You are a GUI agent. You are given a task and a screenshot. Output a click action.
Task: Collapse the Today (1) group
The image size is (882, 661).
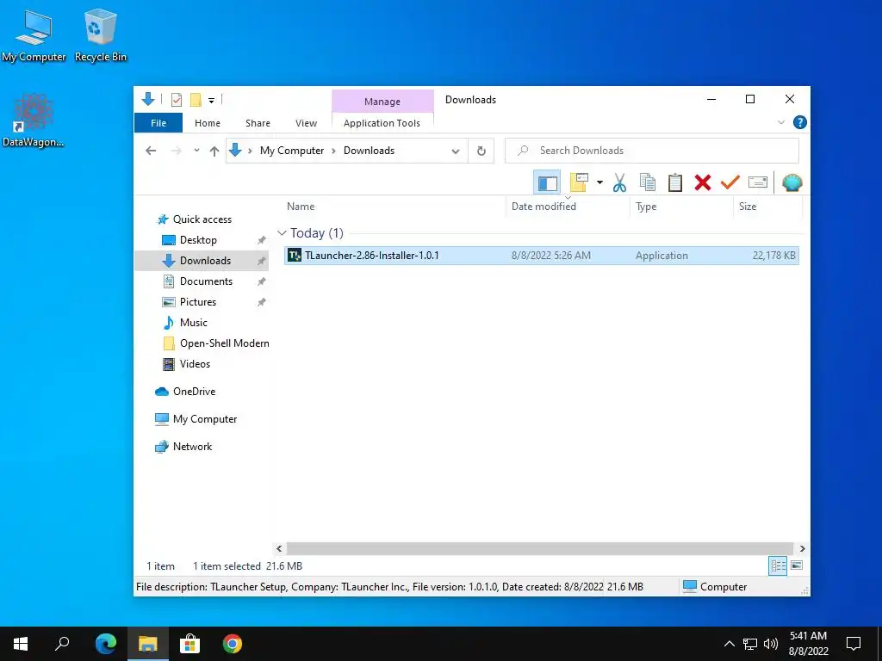[282, 232]
